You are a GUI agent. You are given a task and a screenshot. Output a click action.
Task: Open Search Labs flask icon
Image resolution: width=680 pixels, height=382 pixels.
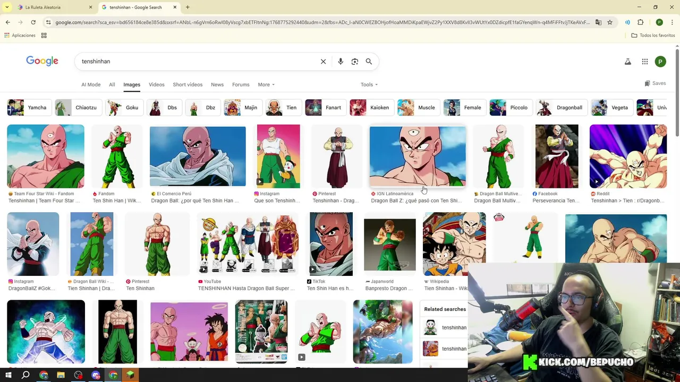click(x=628, y=62)
